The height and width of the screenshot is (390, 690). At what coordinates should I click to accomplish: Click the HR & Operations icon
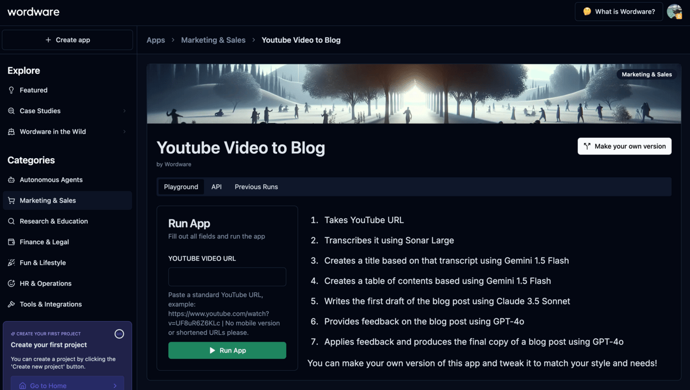click(x=11, y=284)
